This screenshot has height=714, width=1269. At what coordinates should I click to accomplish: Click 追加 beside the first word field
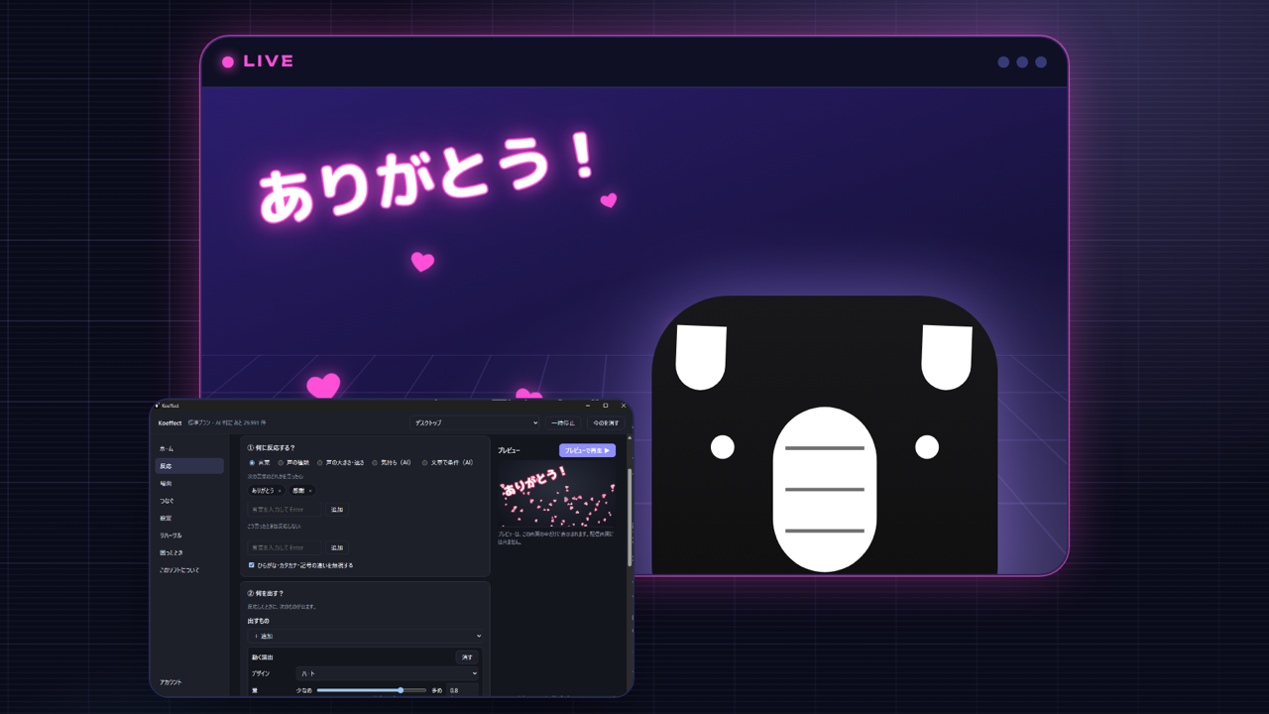337,510
